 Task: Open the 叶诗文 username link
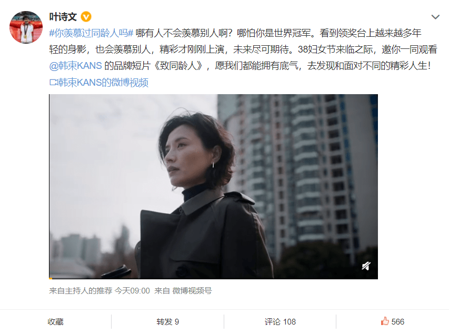(x=63, y=17)
